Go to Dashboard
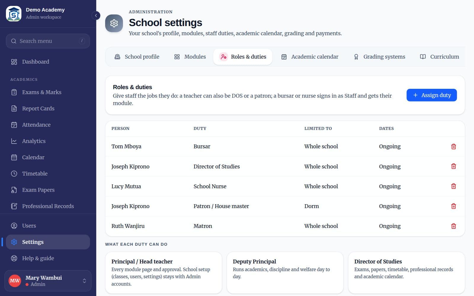 tap(48, 62)
